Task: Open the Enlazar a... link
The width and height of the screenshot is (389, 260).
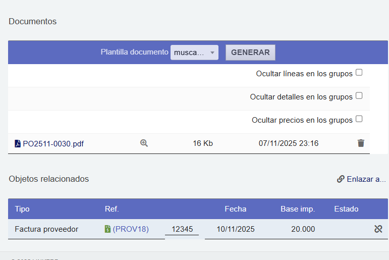Action: (366, 179)
